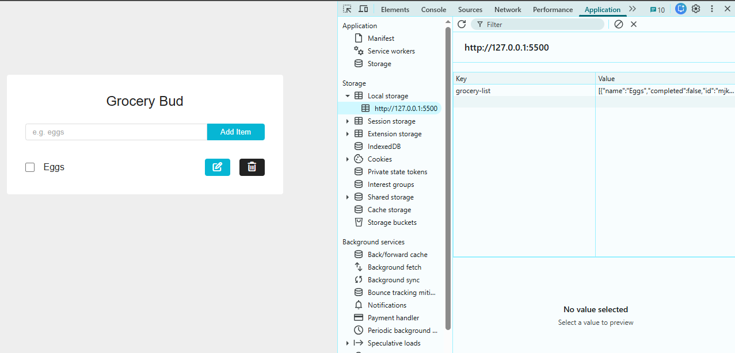Open the 10 console issues counter
The image size is (735, 353).
coord(657,10)
